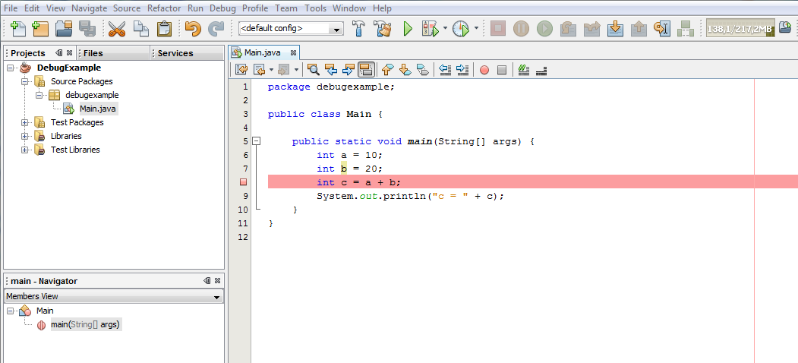Screen dimensions: 798x363
Task: Click the Finish Debugger Session stop icon
Action: tap(498, 29)
